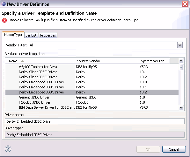This screenshot has width=190, height=157.
Task: Sort by the System Vendor column header
Action: (x=106, y=61)
